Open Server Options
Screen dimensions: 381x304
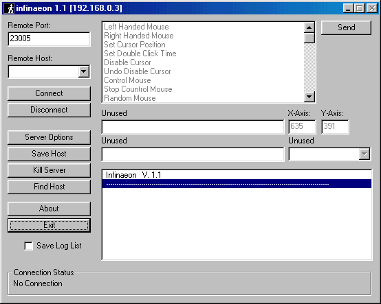coord(49,137)
